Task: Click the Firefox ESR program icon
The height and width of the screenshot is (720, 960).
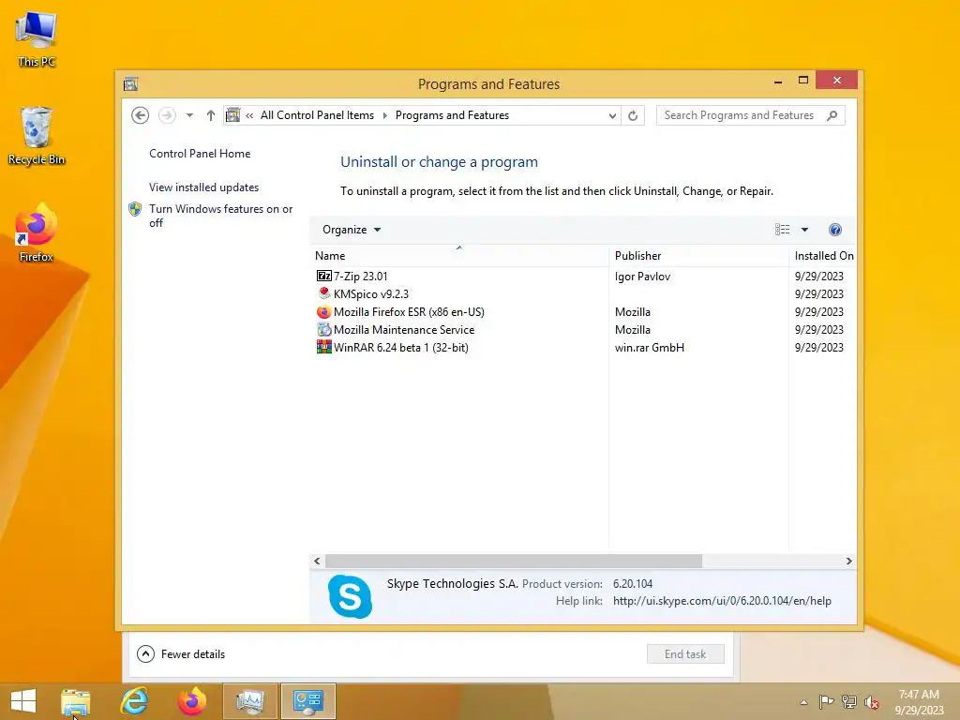Action: 323,311
